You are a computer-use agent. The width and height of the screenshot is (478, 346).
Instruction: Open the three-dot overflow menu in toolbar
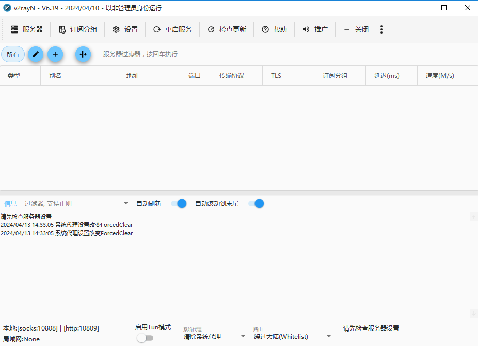tap(381, 29)
